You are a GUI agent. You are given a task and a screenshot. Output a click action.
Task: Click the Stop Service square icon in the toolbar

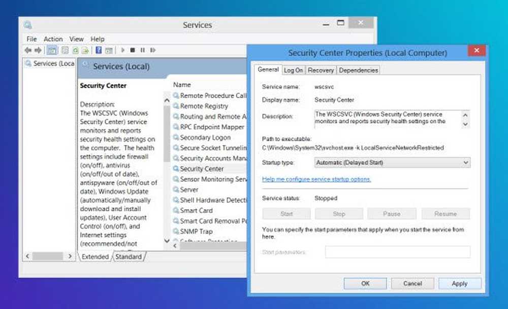(133, 50)
